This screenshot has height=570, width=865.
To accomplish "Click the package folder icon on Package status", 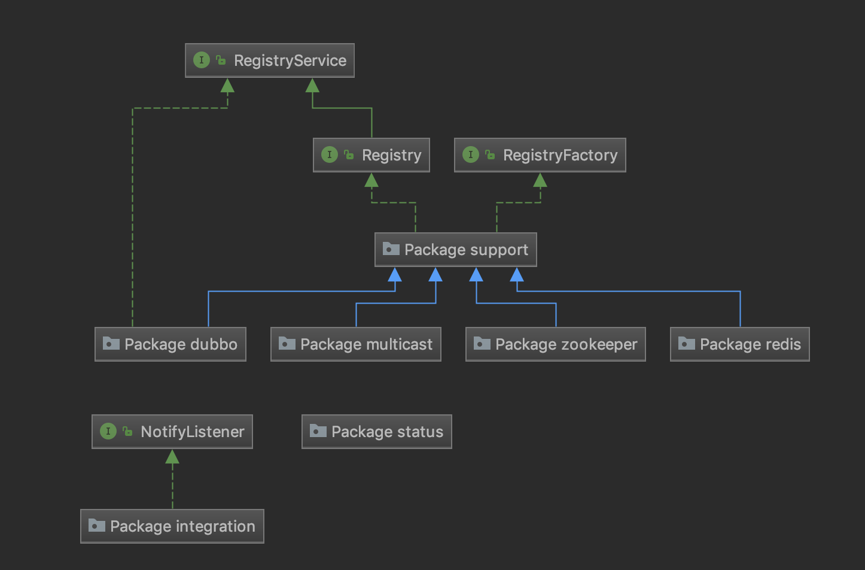I will pos(317,431).
